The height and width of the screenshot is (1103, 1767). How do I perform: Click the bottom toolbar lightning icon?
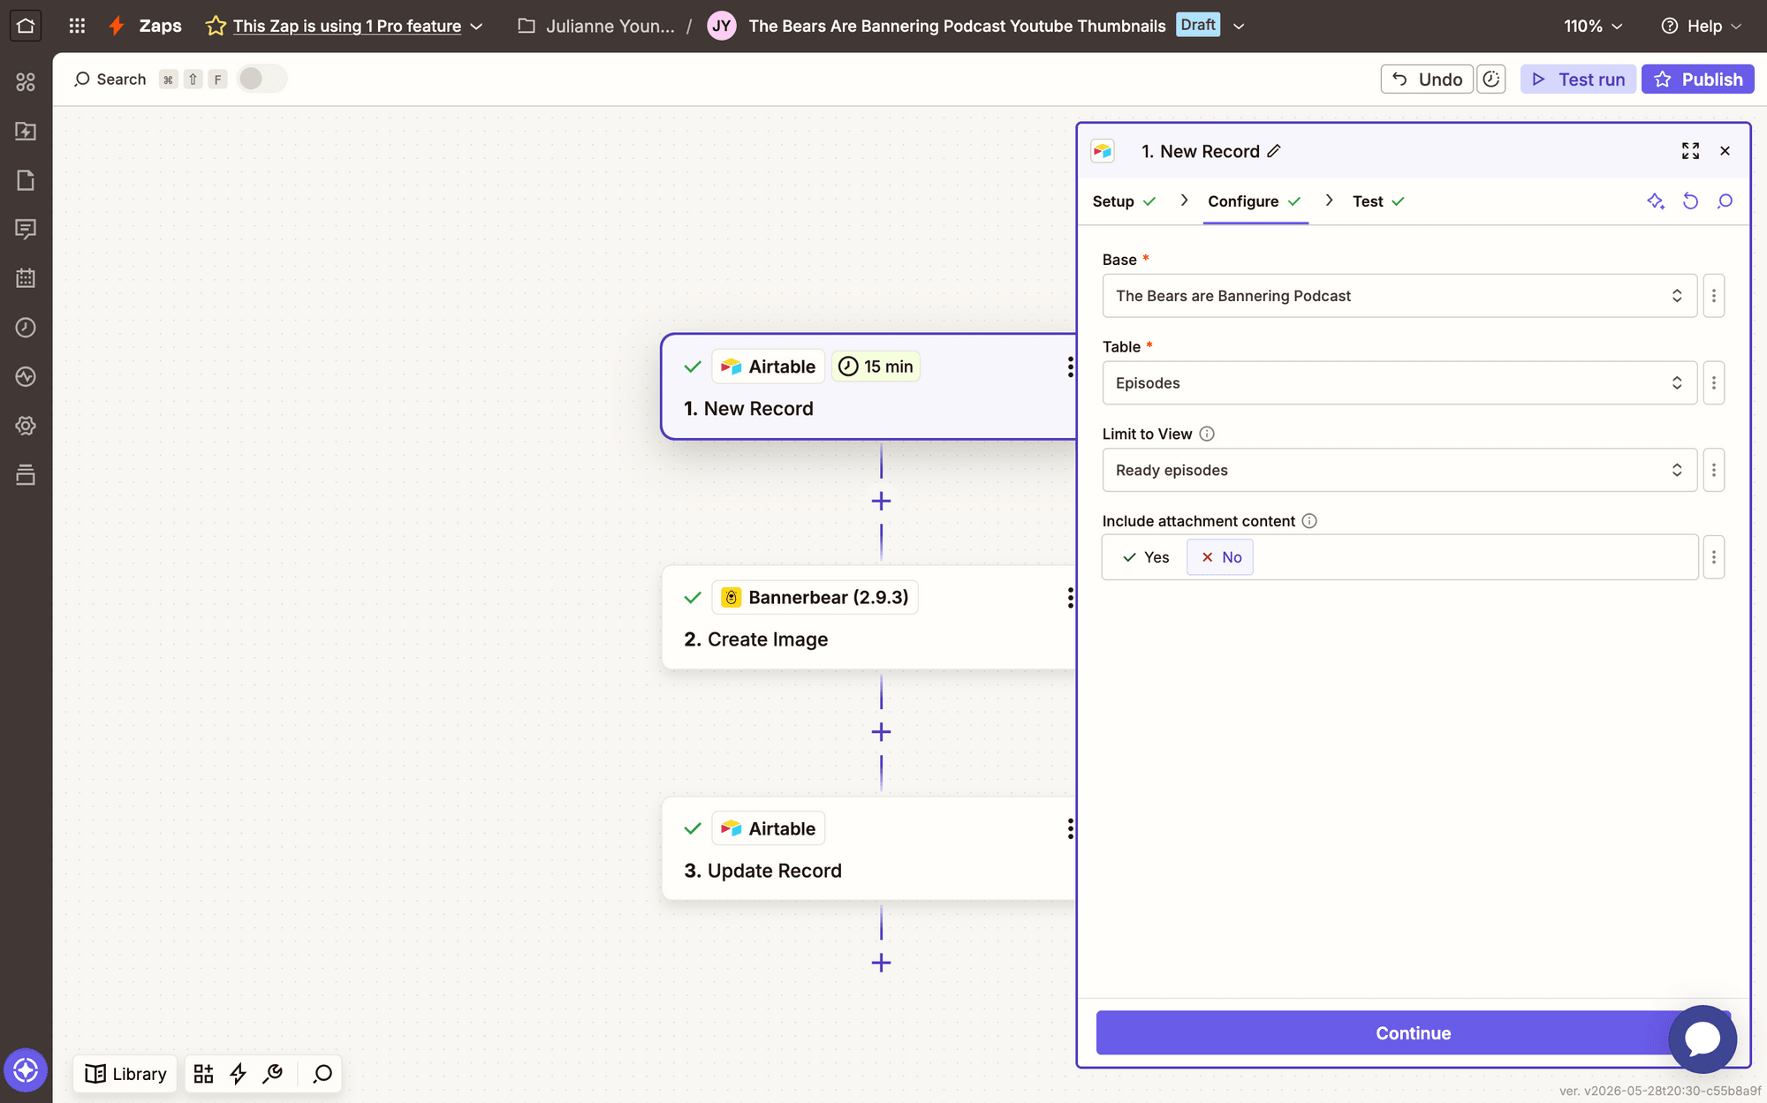238,1074
